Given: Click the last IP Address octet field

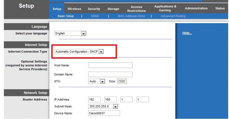Looking at the screenshot, I should coord(143,100).
